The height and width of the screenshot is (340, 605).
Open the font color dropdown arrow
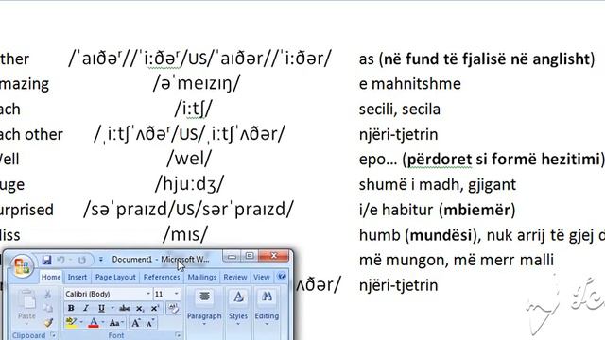click(103, 322)
